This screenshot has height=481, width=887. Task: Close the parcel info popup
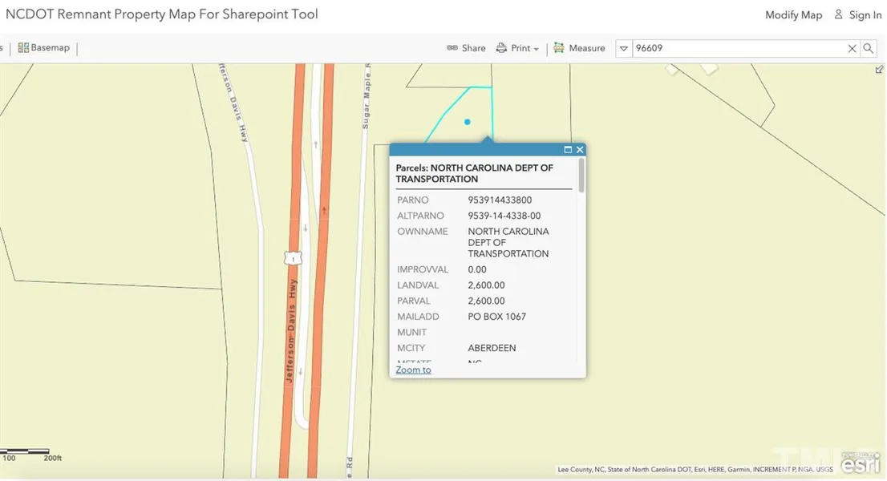(580, 150)
